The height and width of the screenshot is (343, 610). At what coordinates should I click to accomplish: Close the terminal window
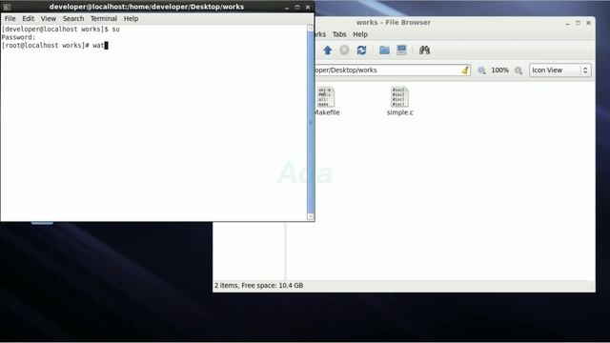click(x=308, y=7)
